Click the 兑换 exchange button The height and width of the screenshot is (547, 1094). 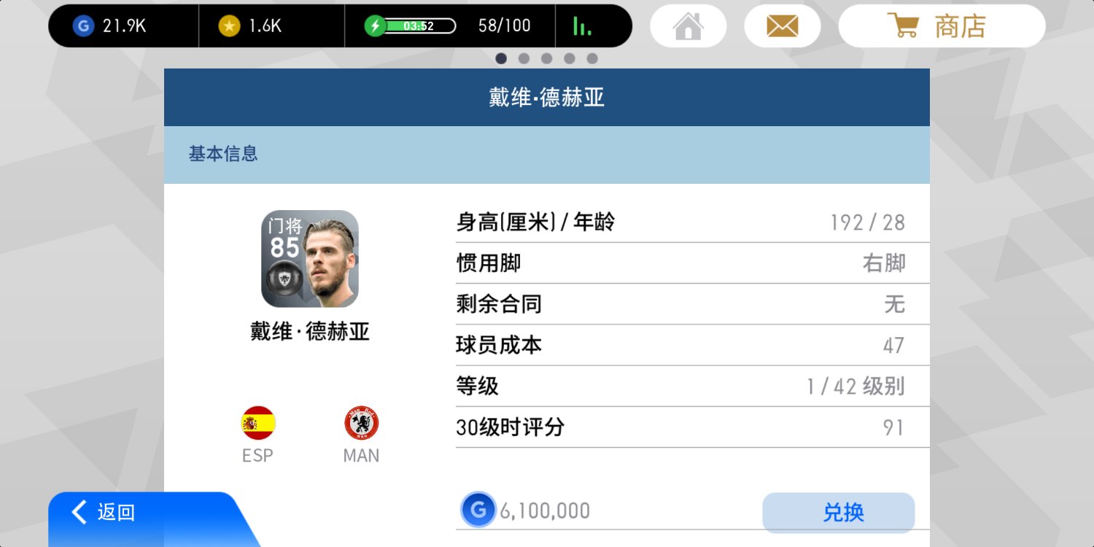click(x=838, y=512)
